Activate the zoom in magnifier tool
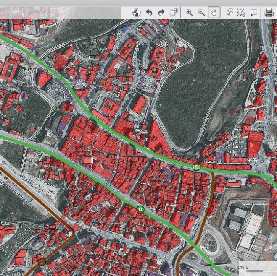The width and height of the screenshot is (277, 276). coord(189,13)
